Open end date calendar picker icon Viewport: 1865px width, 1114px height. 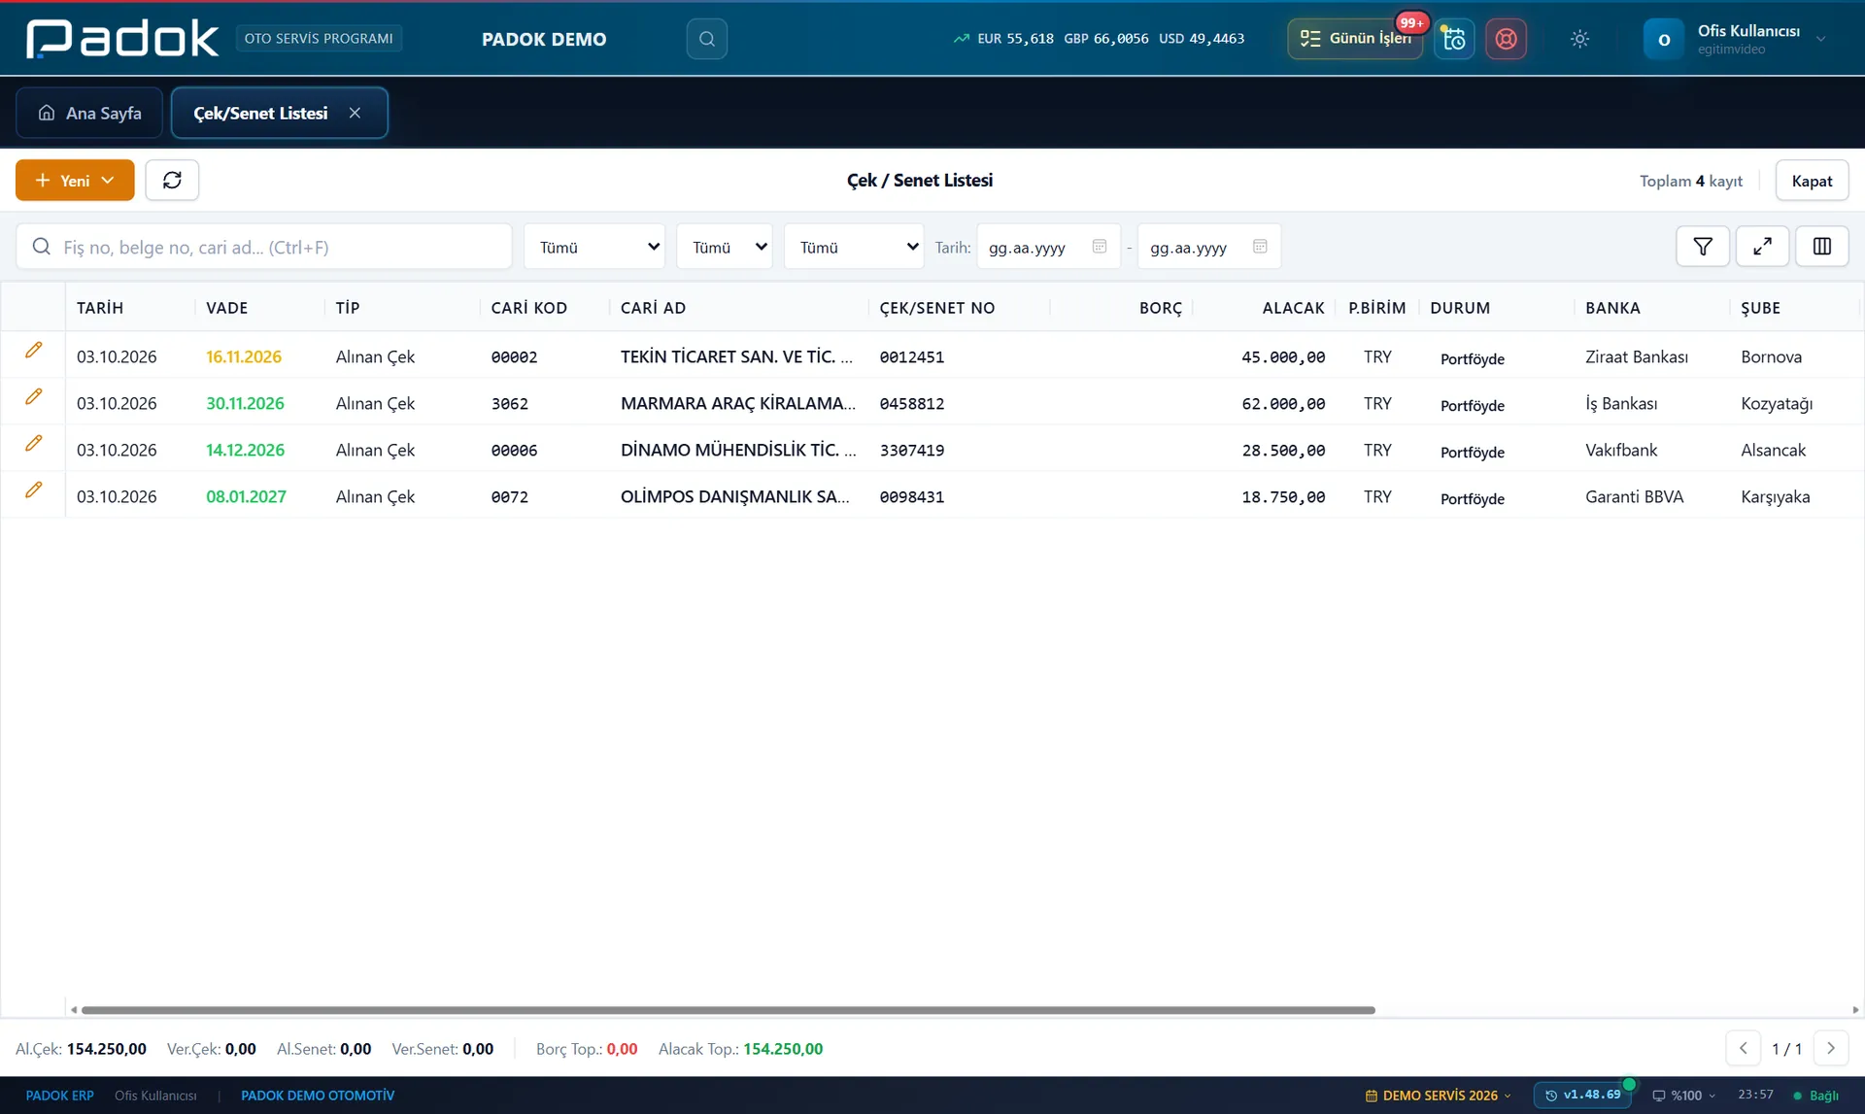point(1260,247)
